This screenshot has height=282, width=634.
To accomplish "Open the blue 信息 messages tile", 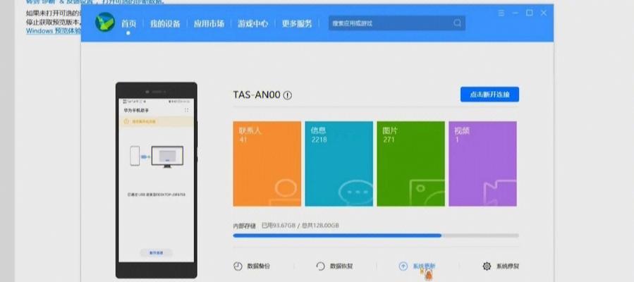I will (x=339, y=164).
